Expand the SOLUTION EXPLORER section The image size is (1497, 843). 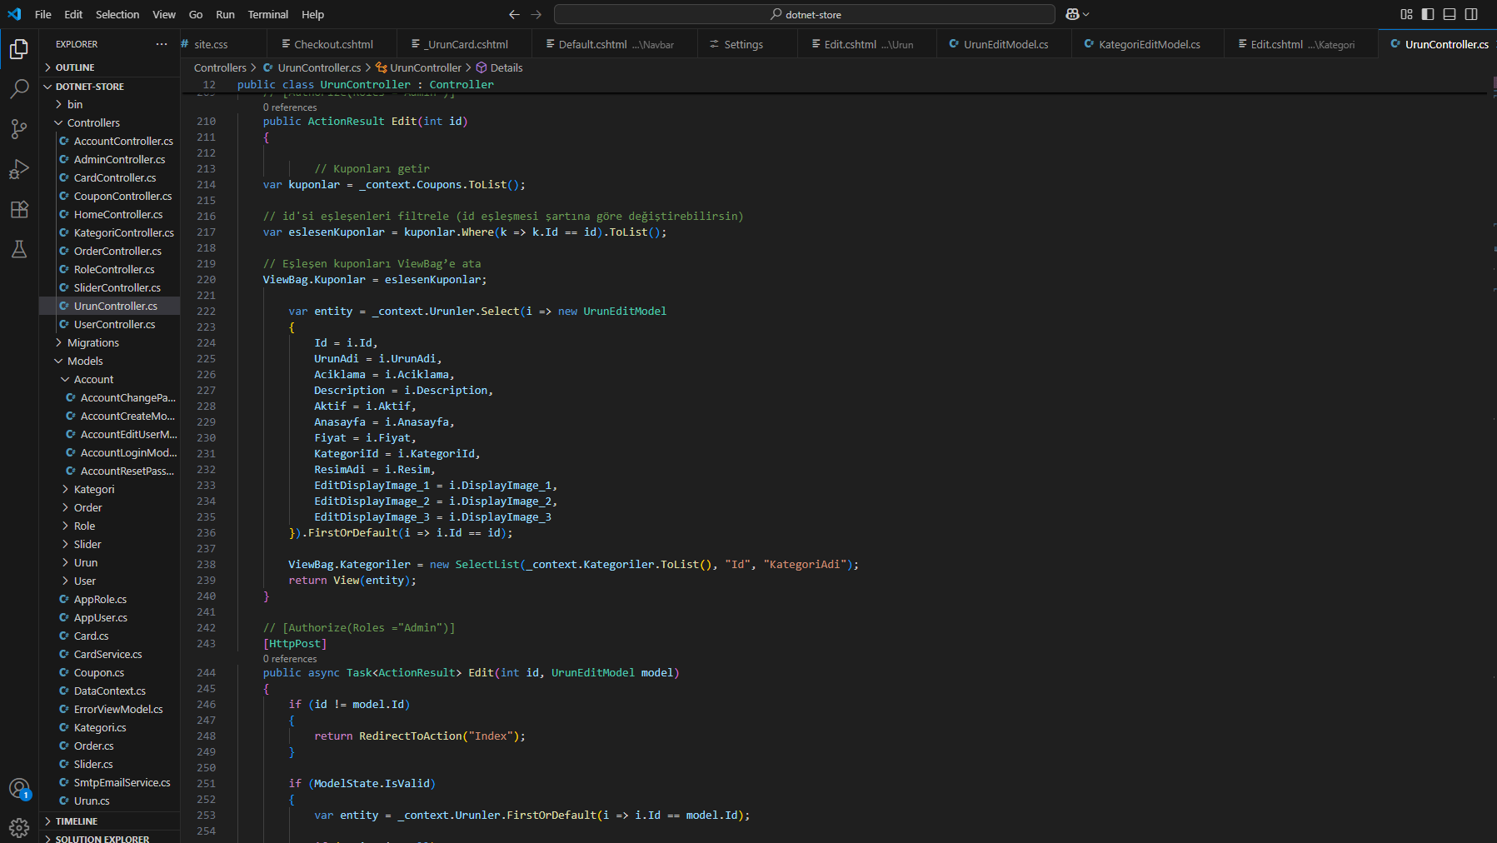coord(109,838)
